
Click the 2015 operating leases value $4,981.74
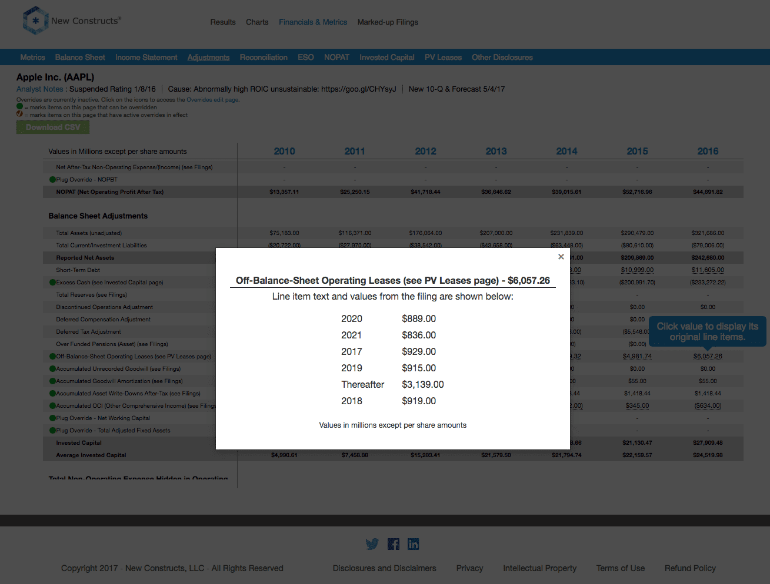(637, 357)
